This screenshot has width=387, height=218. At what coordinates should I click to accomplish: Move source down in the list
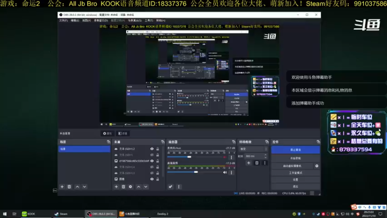click(x=146, y=187)
